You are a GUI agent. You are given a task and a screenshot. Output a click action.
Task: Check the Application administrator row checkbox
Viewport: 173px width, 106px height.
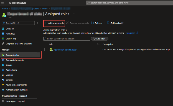tap(46, 49)
